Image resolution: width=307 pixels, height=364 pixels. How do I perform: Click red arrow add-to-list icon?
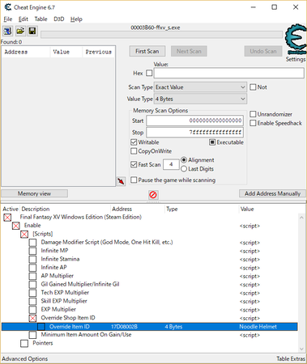pyautogui.click(x=121, y=181)
